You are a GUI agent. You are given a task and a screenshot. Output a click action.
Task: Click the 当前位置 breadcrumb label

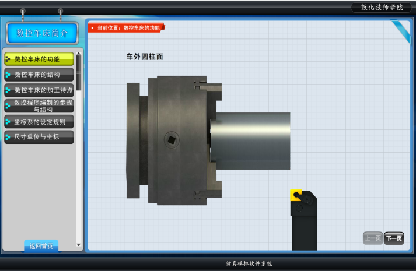[x=126, y=28]
